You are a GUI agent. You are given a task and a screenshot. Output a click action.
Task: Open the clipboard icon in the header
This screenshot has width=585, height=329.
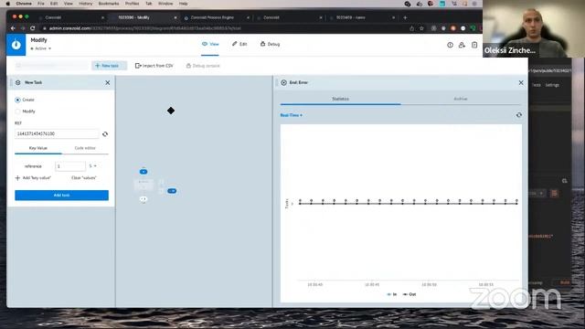474,45
